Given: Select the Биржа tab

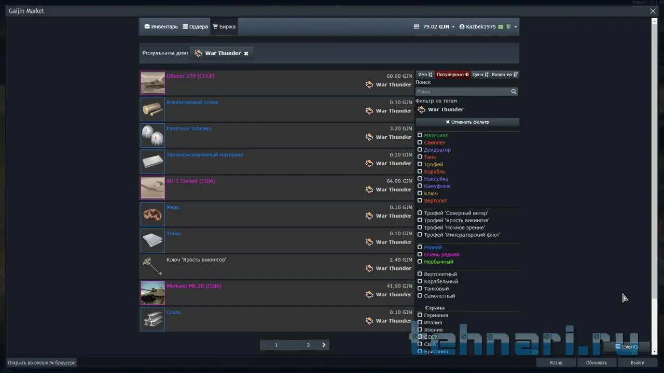Looking at the screenshot, I should [x=224, y=26].
